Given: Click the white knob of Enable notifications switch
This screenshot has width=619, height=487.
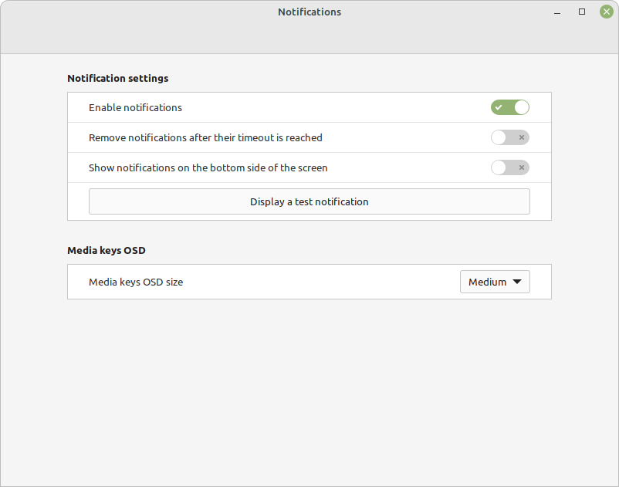Looking at the screenshot, I should pos(522,107).
